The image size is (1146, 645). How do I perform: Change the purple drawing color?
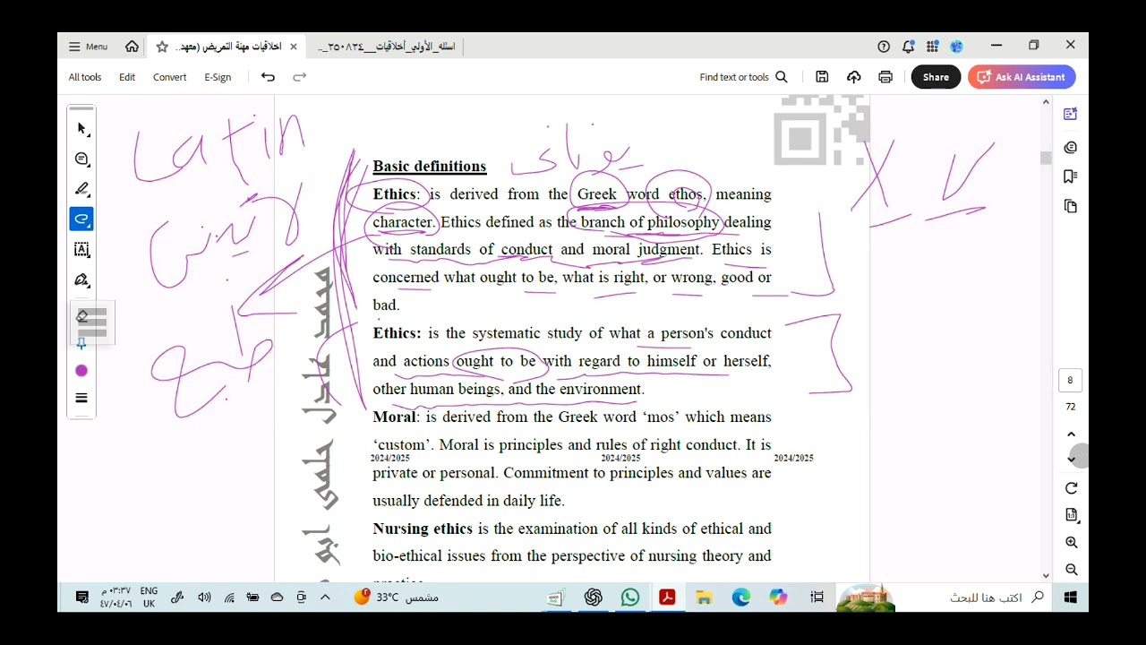click(81, 371)
